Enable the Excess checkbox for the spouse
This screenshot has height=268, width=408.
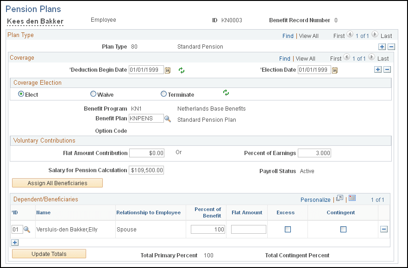tap(287, 229)
